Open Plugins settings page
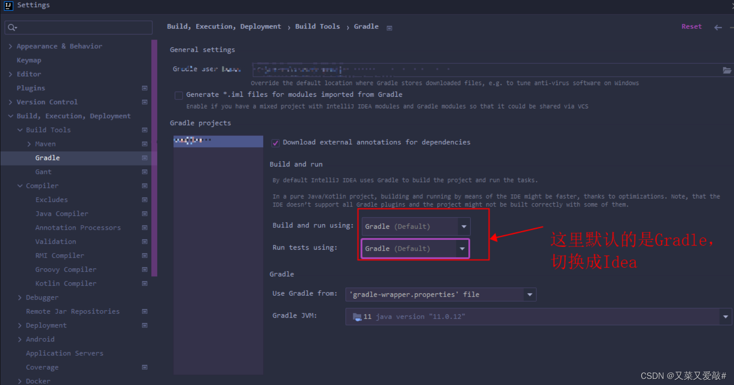The image size is (734, 385). pos(31,88)
